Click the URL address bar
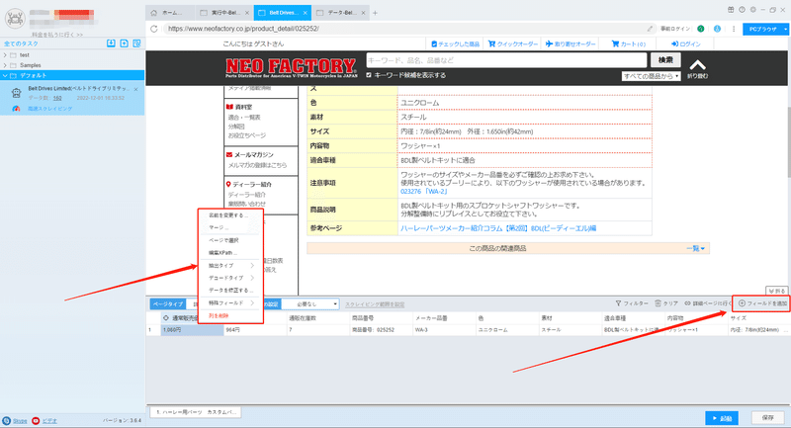This screenshot has width=791, height=428. point(403,29)
